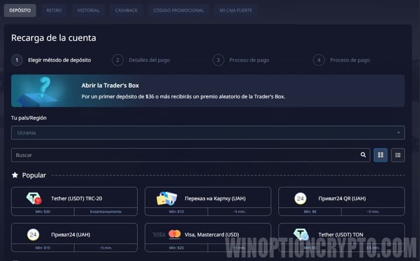Open the Depósito tab

20,11
